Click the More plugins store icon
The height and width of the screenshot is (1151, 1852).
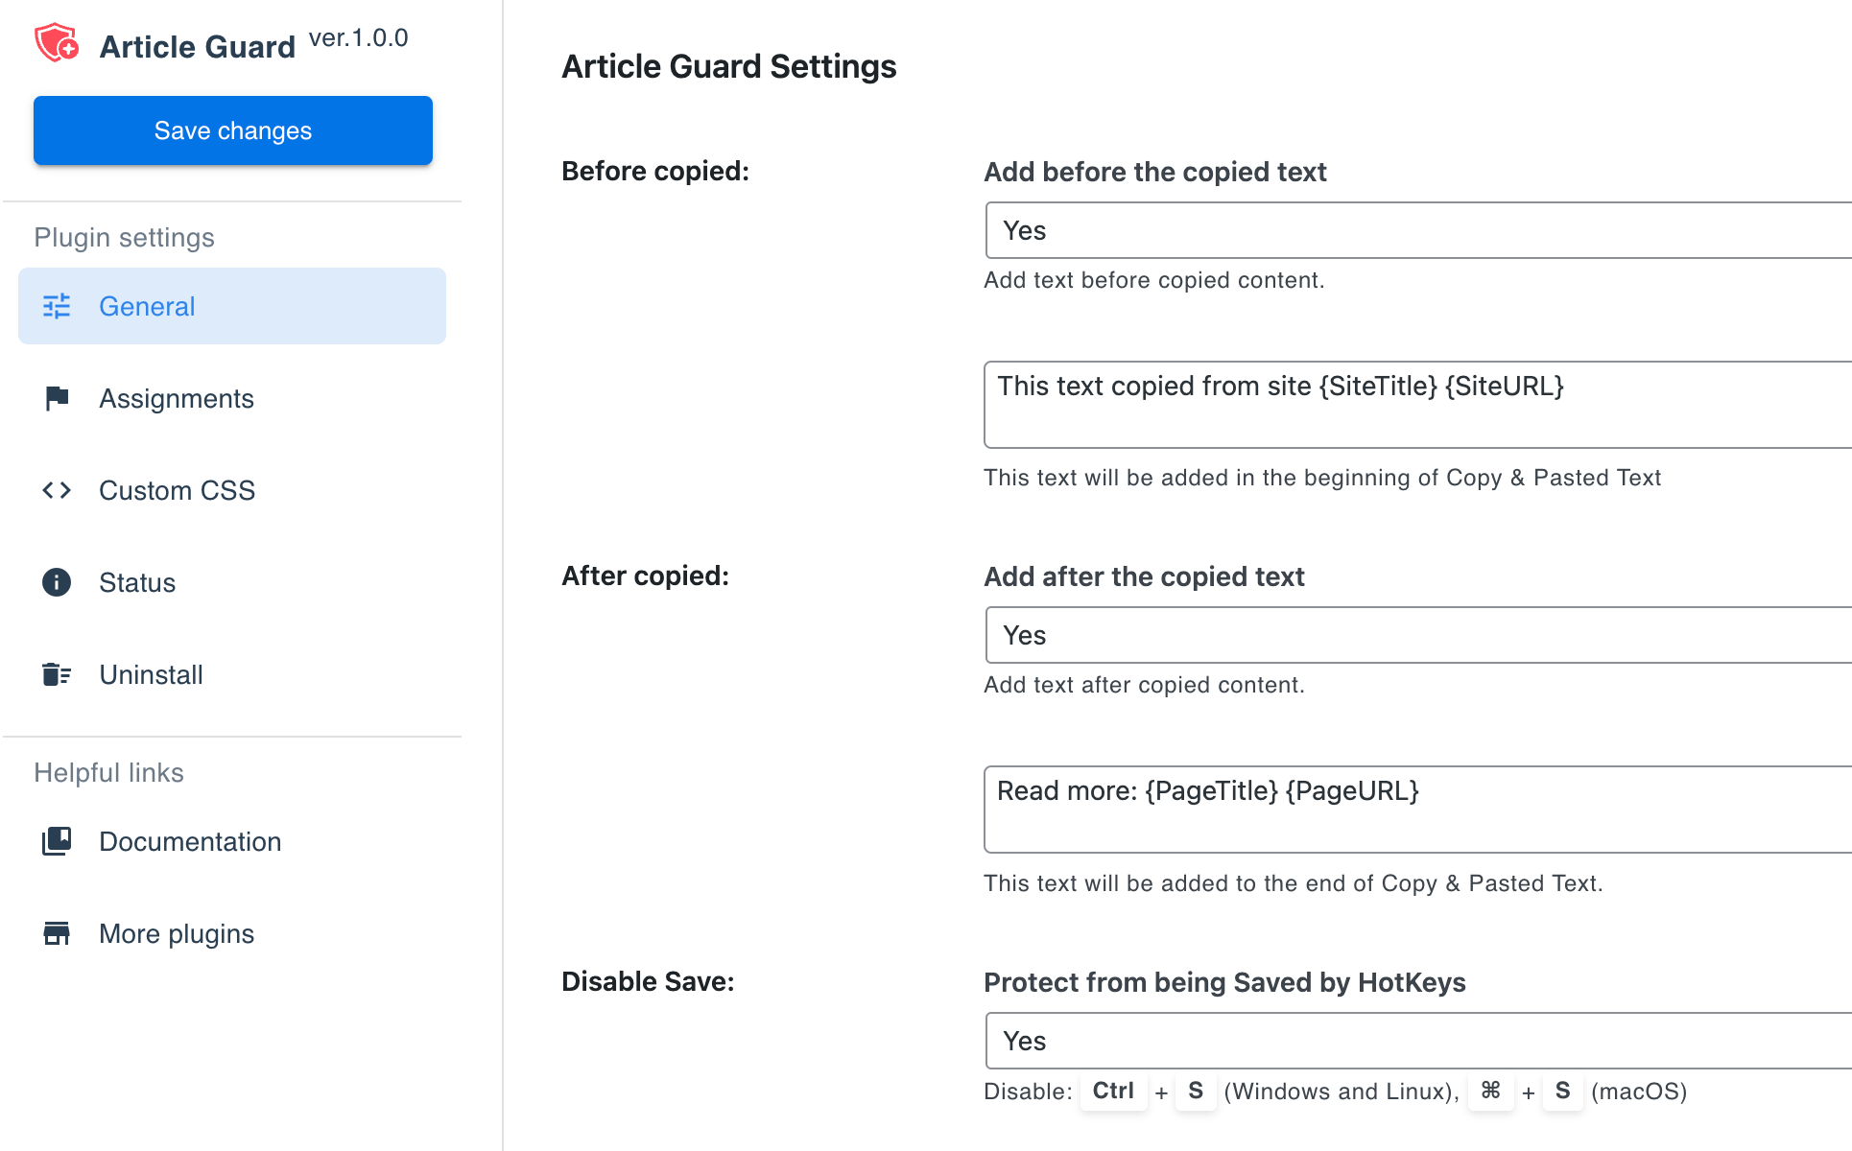point(57,933)
